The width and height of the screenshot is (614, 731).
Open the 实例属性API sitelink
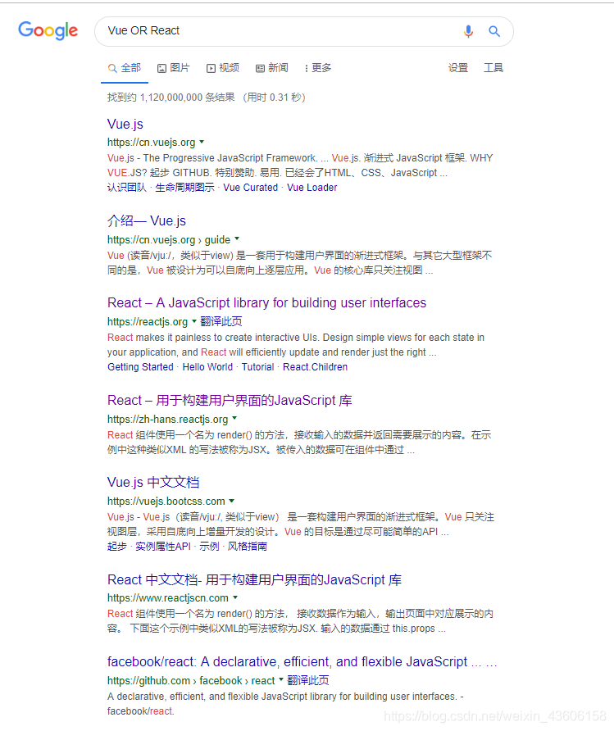[x=163, y=547]
